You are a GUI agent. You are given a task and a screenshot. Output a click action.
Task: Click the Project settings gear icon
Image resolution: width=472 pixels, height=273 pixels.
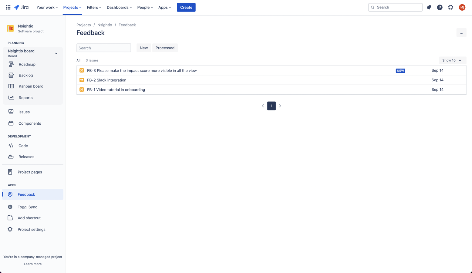click(10, 229)
